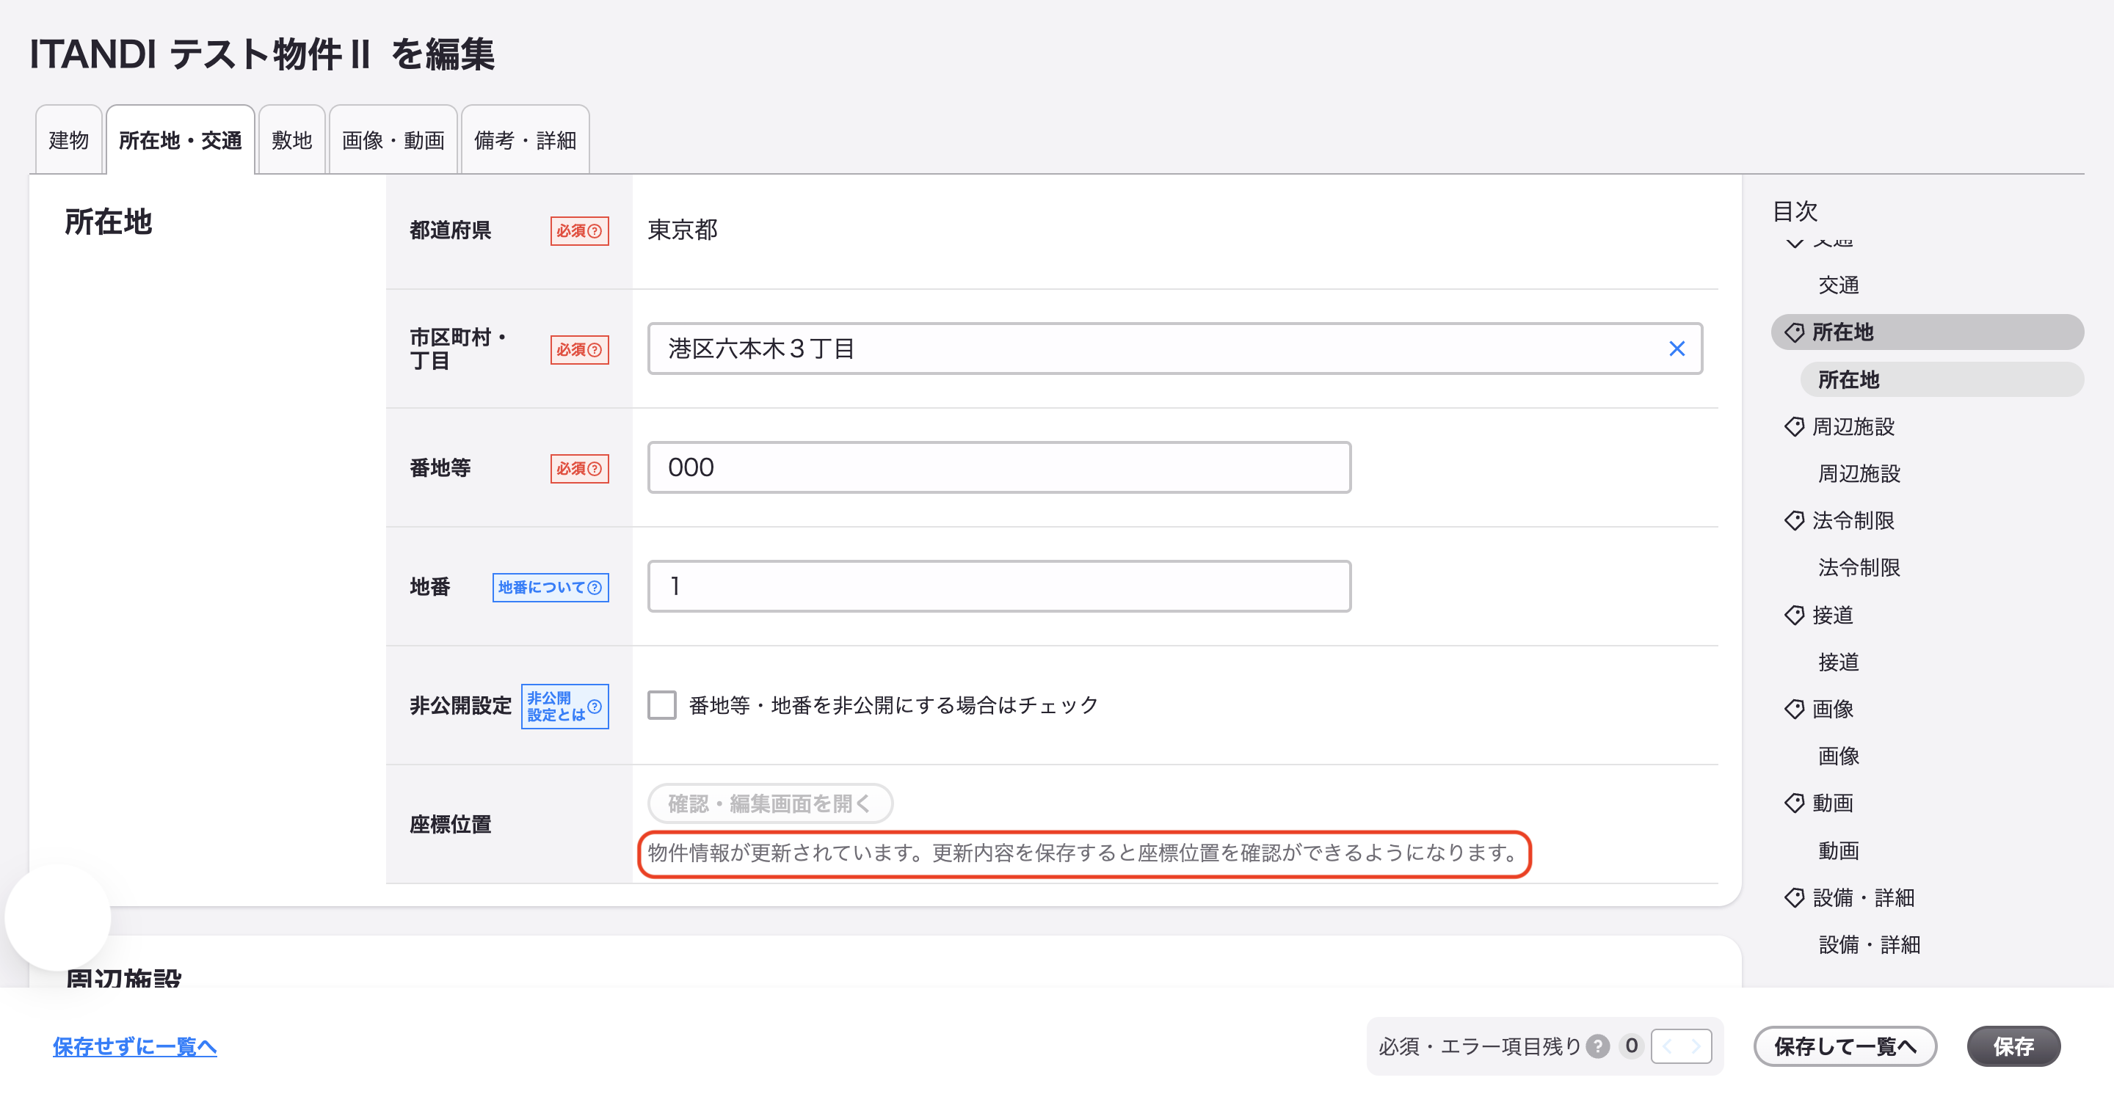
Task: Go to next error item arrow
Action: [1695, 1046]
